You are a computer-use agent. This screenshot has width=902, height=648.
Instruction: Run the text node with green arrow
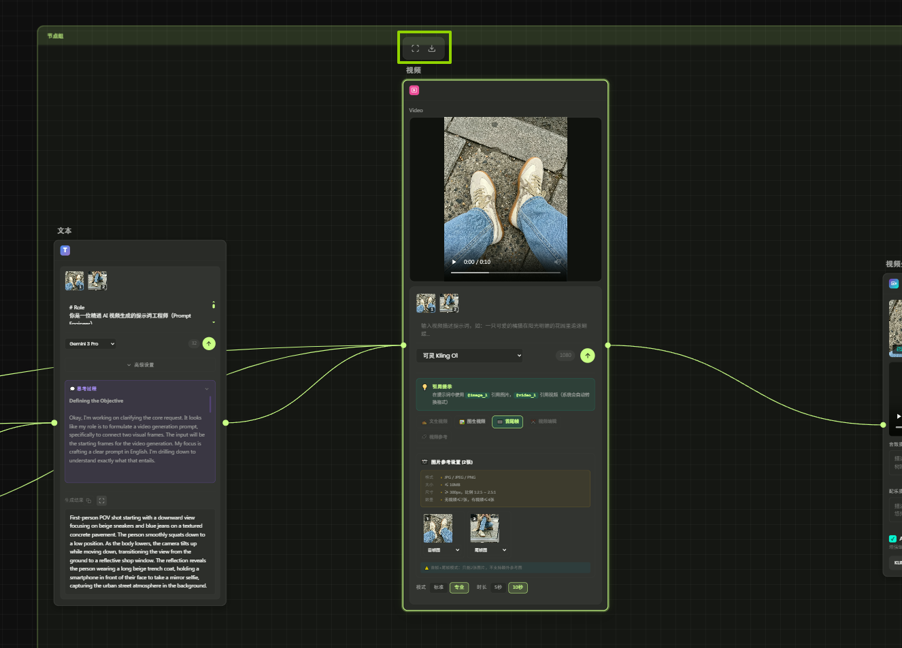(209, 343)
